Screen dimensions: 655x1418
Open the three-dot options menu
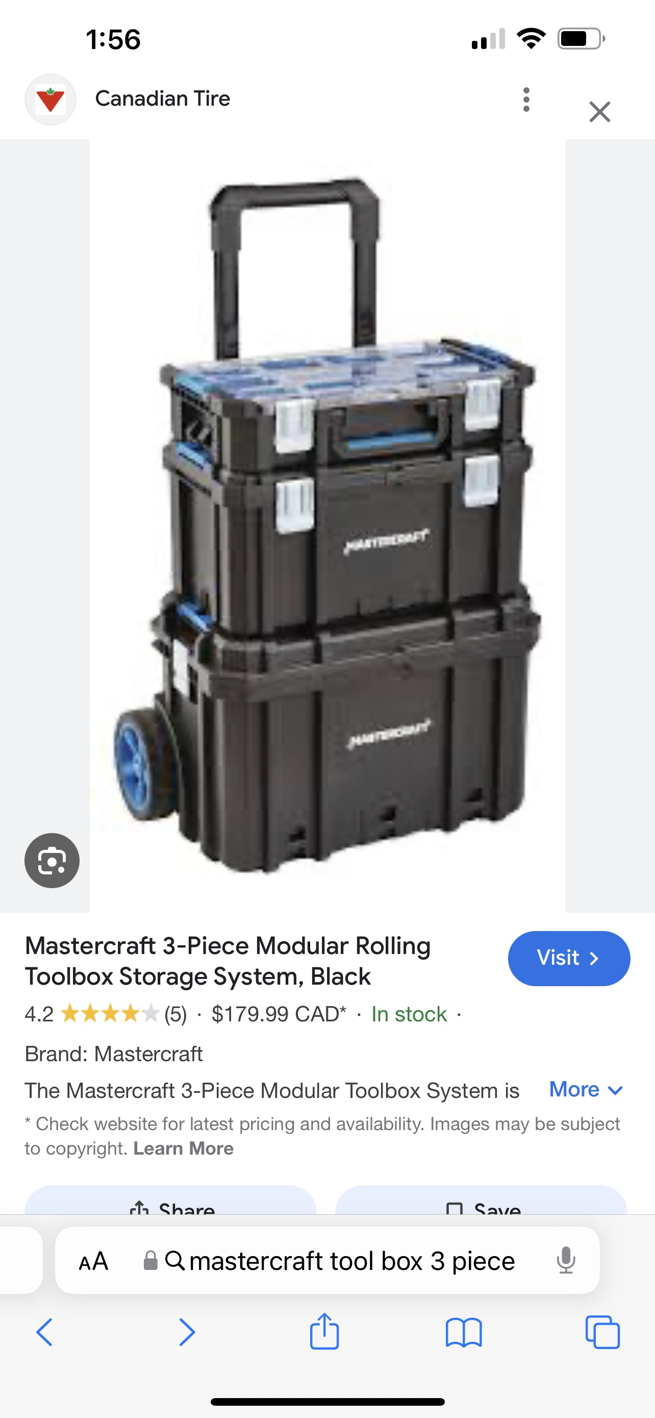click(526, 100)
